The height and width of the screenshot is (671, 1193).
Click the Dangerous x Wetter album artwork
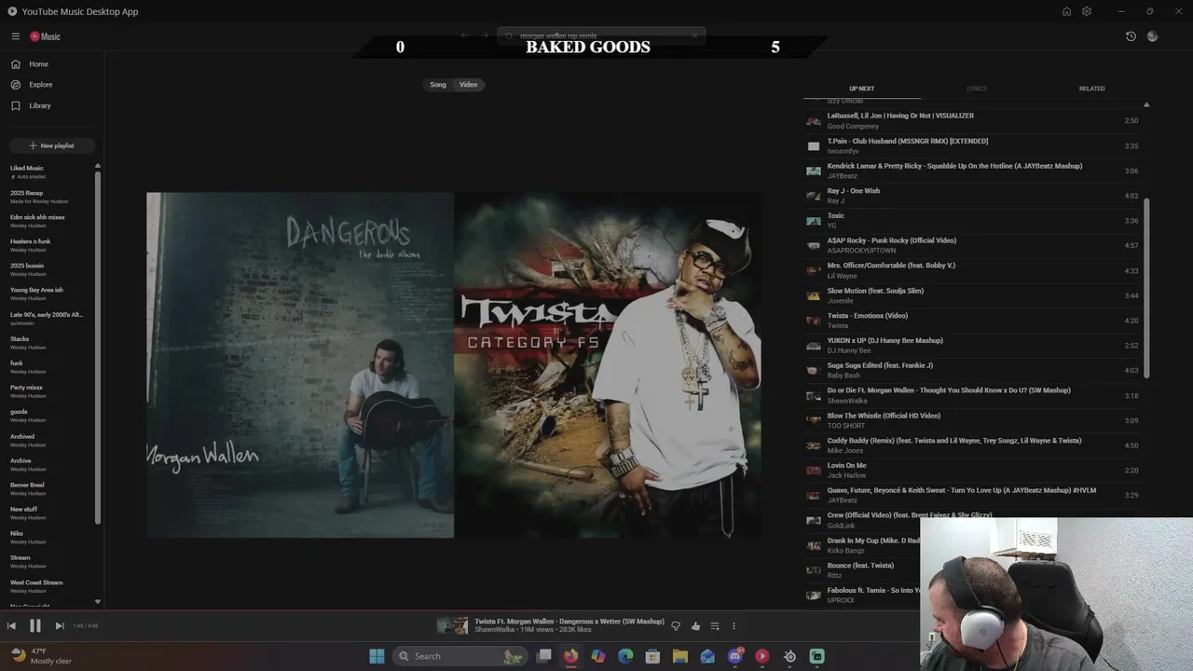[x=454, y=364]
